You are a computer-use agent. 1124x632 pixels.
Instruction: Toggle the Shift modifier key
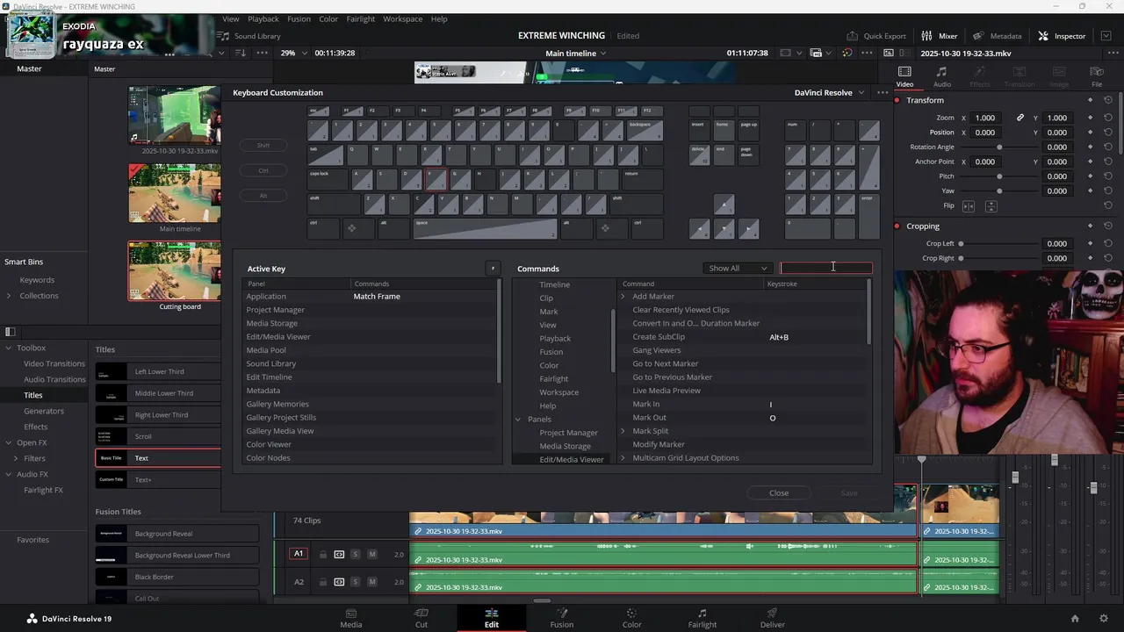point(263,146)
